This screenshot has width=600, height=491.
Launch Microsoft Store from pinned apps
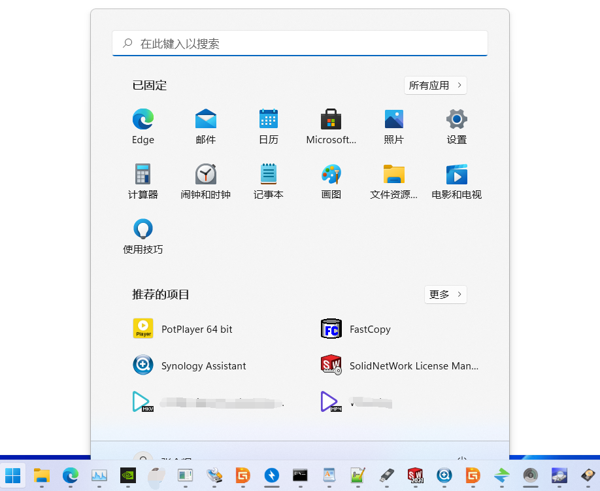coord(331,126)
